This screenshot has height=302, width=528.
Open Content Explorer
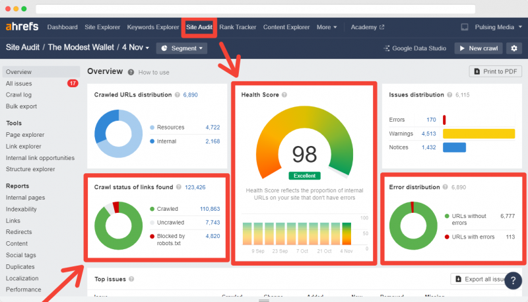[x=286, y=27]
